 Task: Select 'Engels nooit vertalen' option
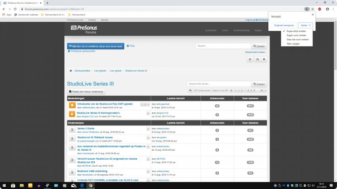[296, 35]
